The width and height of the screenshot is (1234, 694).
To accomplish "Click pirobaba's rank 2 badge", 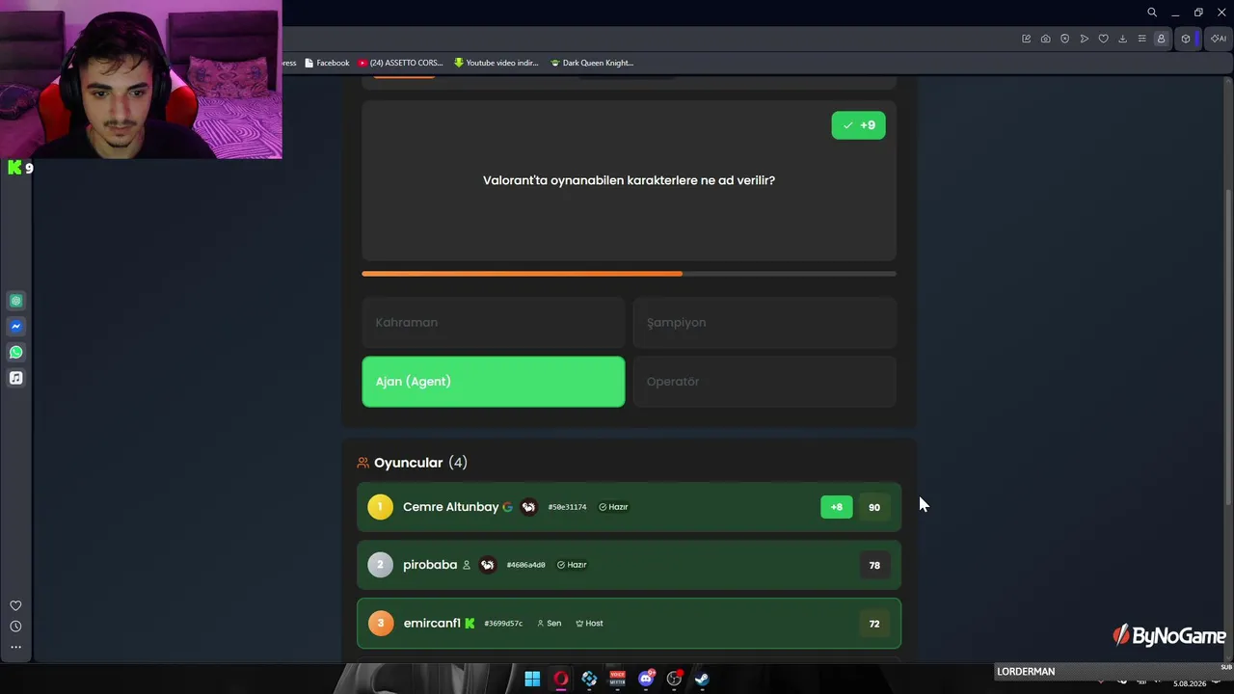I will (380, 565).
